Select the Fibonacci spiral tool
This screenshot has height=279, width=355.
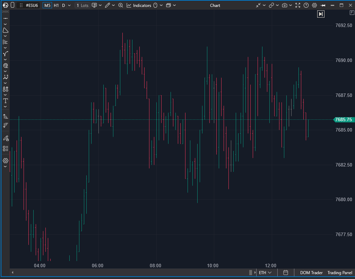coord(6,65)
